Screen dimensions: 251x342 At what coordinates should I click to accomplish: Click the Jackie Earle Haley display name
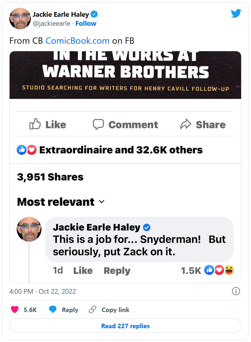(x=61, y=14)
